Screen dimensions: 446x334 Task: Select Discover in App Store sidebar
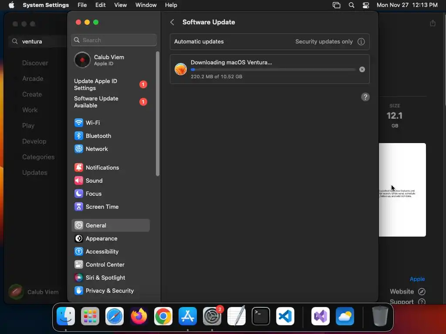(x=35, y=63)
